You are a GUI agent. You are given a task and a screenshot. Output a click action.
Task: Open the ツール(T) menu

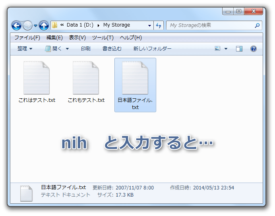103,38
